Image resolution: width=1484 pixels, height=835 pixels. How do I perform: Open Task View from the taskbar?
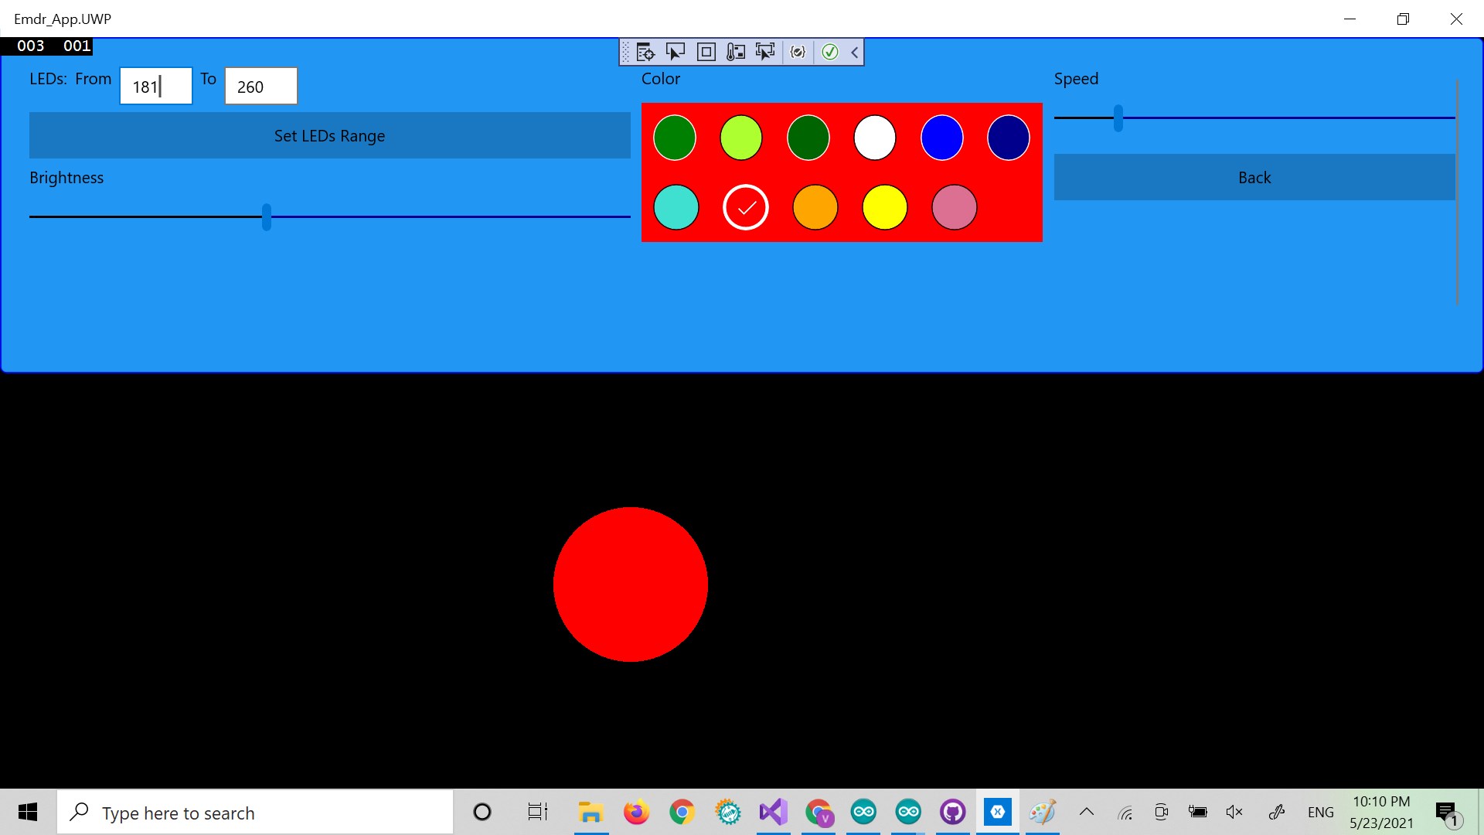click(x=537, y=812)
